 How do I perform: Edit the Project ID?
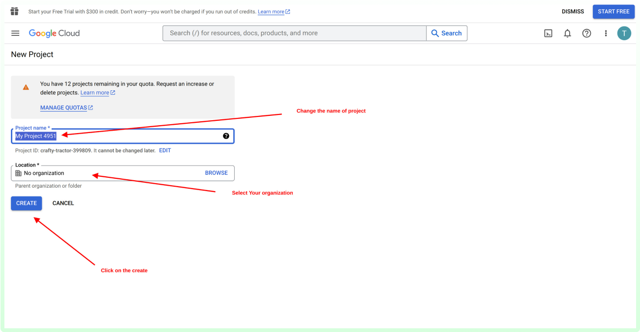tap(165, 151)
